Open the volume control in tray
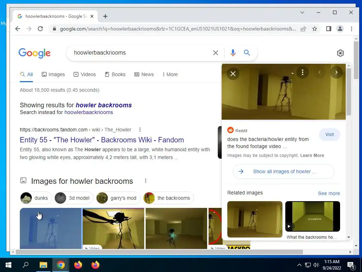The width and height of the screenshot is (362, 272). (x=316, y=265)
